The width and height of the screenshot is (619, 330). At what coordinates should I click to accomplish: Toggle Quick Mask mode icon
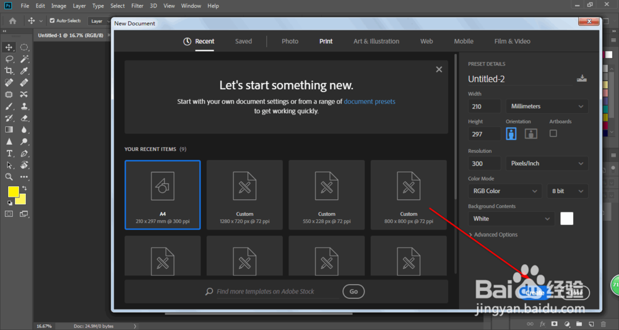pos(9,214)
